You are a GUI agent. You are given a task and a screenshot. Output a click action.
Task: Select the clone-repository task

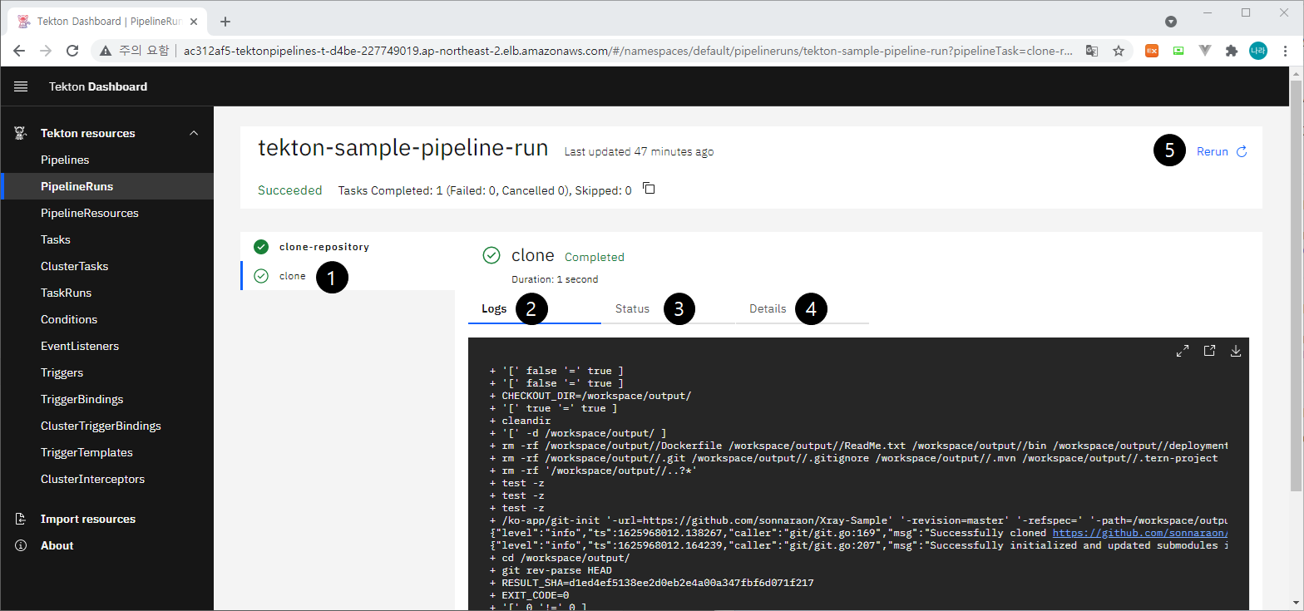348,247
